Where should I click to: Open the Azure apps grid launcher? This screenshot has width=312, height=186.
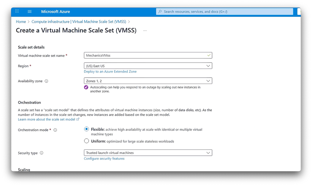coord(17,11)
